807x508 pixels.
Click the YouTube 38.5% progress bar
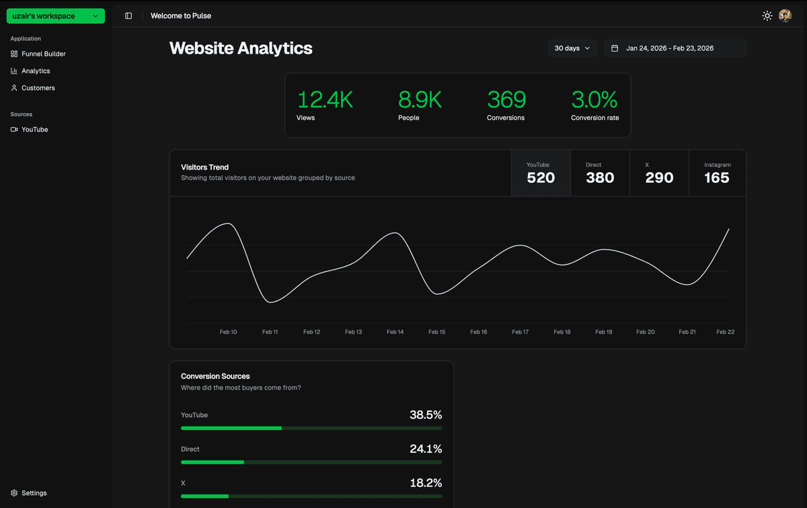[x=311, y=428]
